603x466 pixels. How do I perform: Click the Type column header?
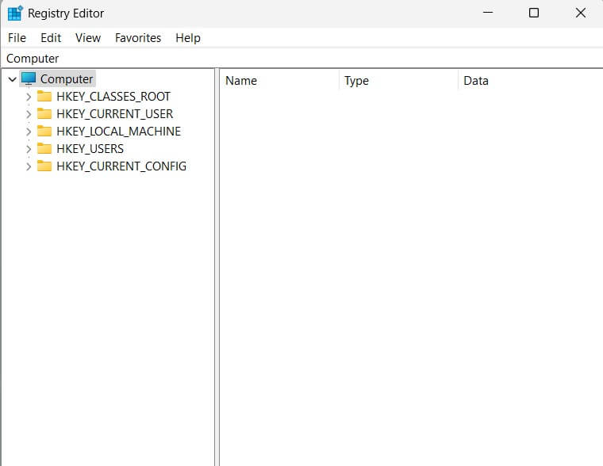point(398,81)
